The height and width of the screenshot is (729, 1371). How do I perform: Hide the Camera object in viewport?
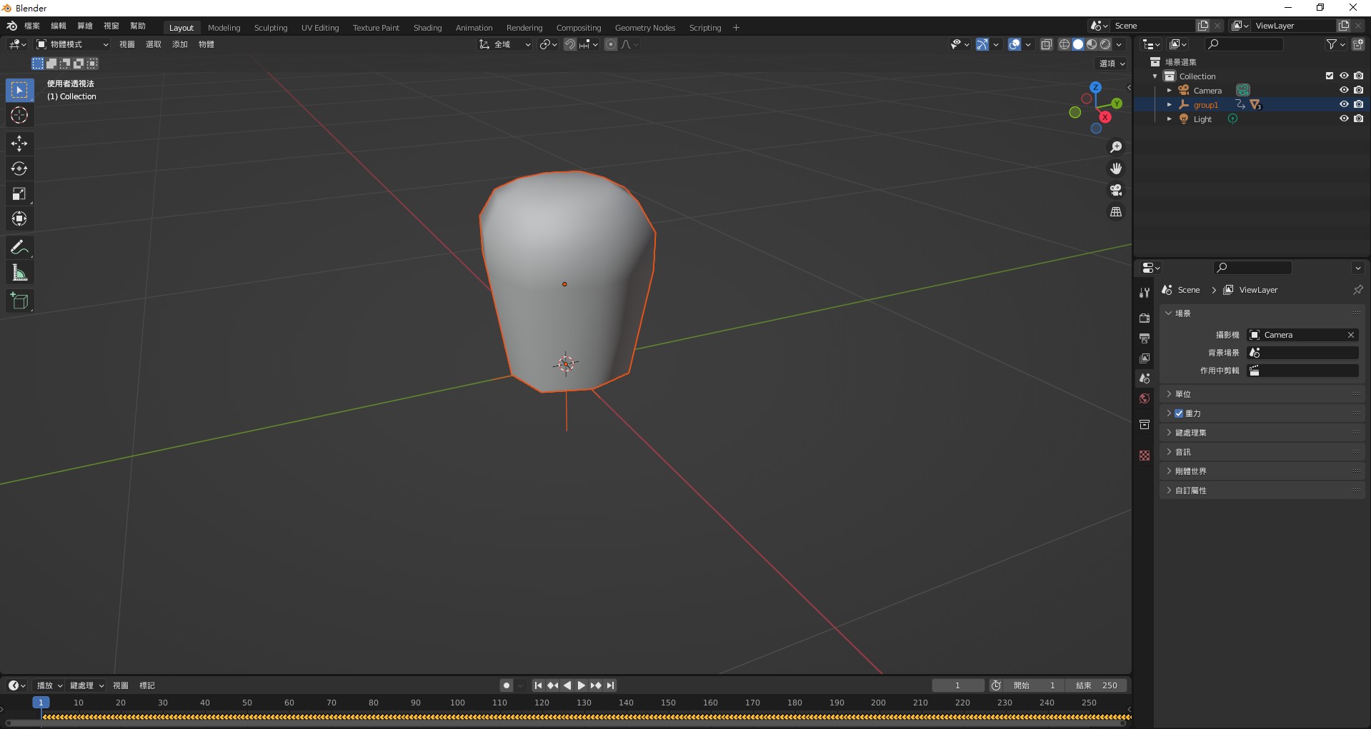pyautogui.click(x=1343, y=90)
